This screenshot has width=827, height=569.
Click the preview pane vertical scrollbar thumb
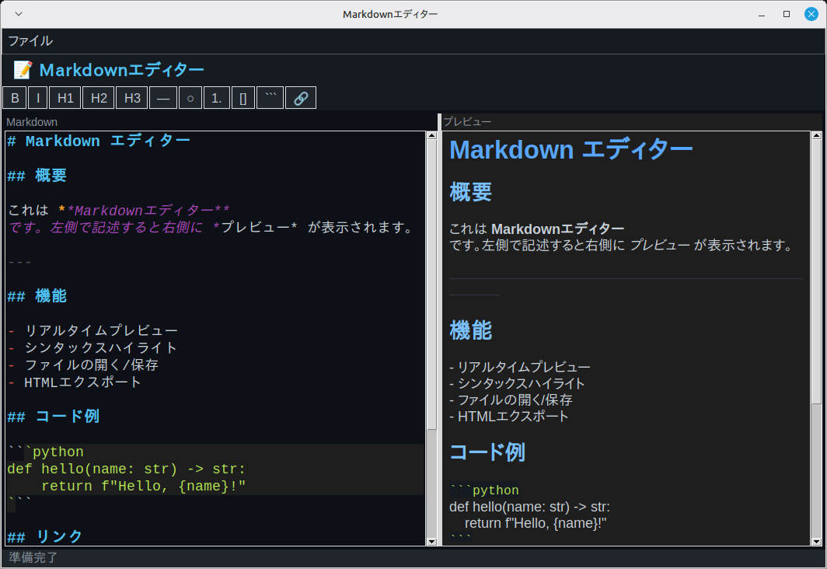click(816, 271)
